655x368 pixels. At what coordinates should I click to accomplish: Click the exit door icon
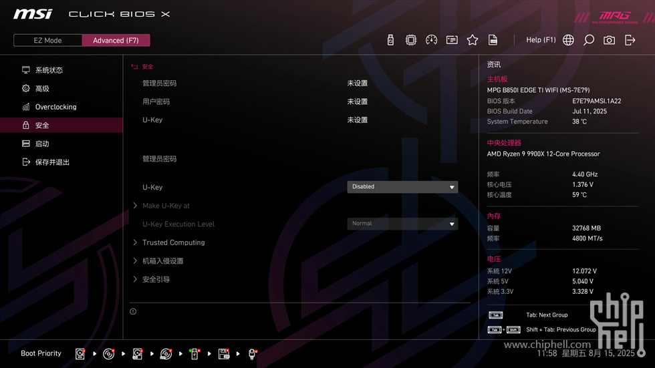(x=630, y=40)
